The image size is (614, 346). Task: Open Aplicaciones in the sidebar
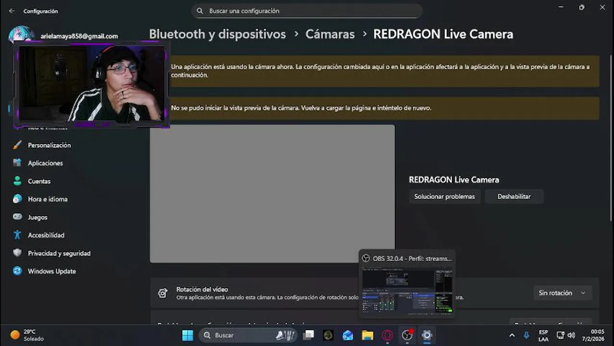point(45,163)
